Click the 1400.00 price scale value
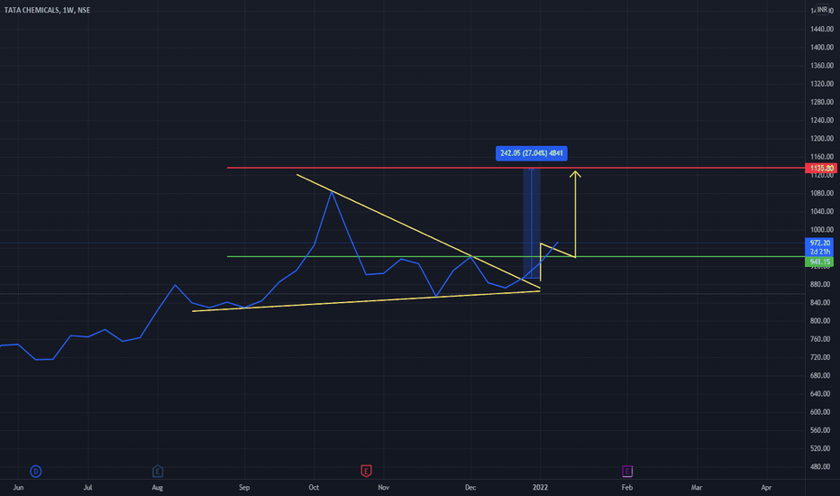Viewport: 840px width, 496px height. click(822, 47)
